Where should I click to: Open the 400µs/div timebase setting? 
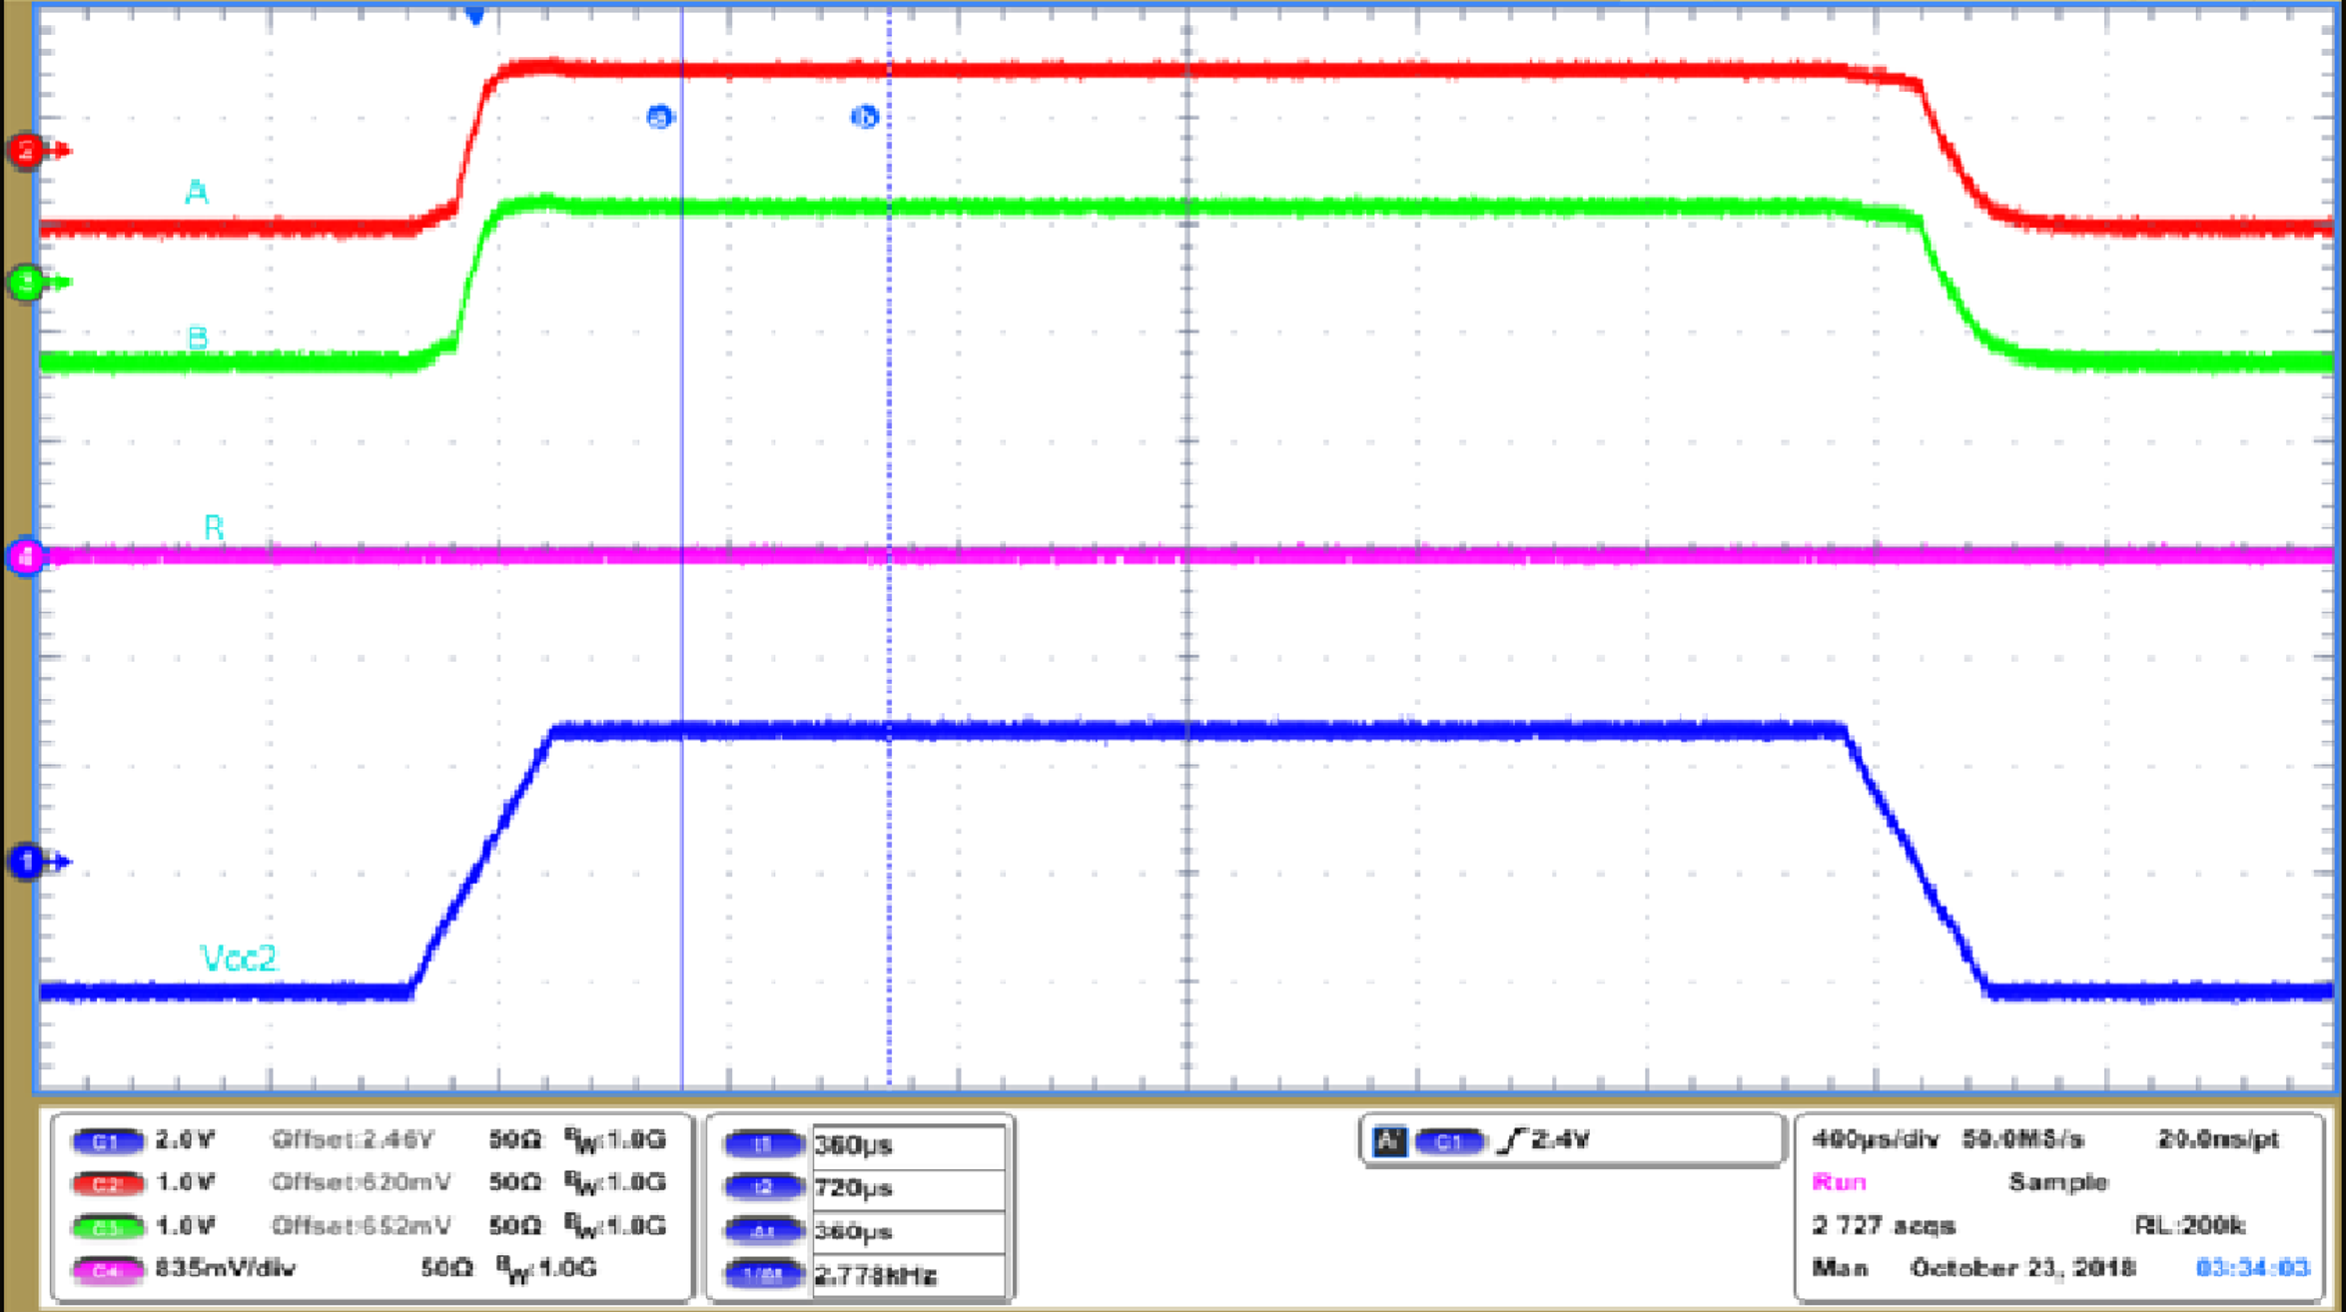1875,1139
